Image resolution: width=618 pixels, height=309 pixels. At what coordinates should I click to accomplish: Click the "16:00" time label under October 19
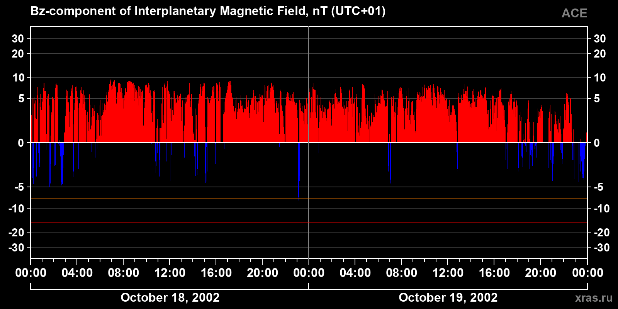pyautogui.click(x=494, y=273)
